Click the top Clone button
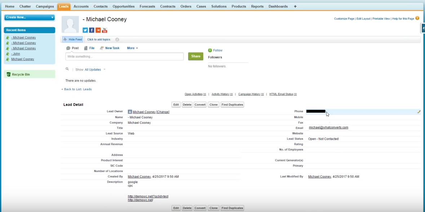 point(214,104)
